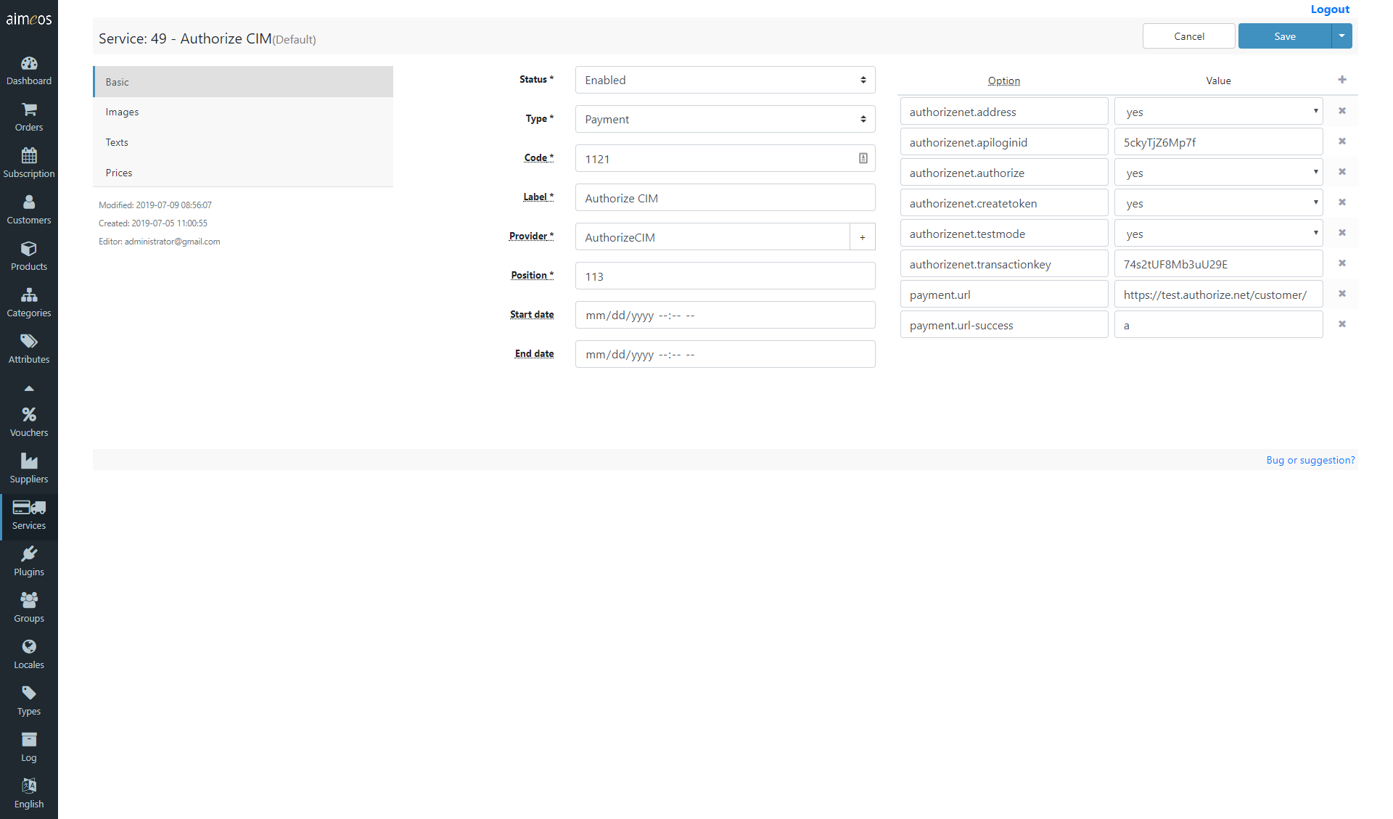Open Status dropdown
The height and width of the screenshot is (819, 1393).
725,80
